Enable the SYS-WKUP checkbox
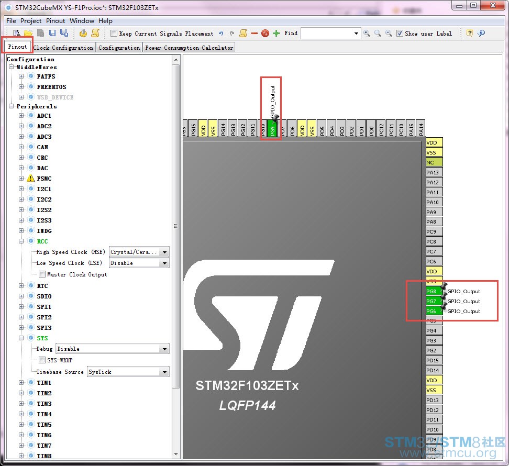The height and width of the screenshot is (466, 509). click(x=42, y=360)
